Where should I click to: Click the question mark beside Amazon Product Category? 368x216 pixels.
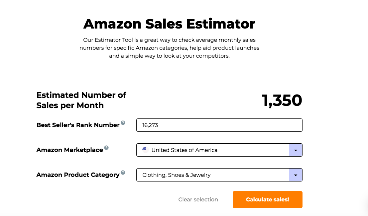click(x=122, y=172)
